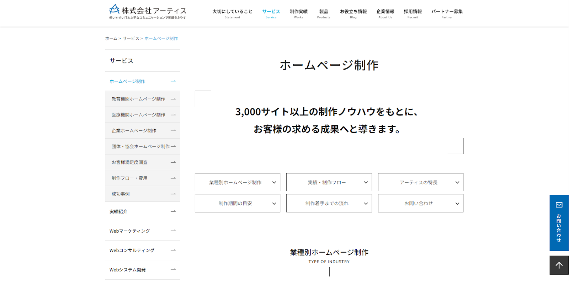Open 実績紹介 sidebar link

(x=143, y=211)
